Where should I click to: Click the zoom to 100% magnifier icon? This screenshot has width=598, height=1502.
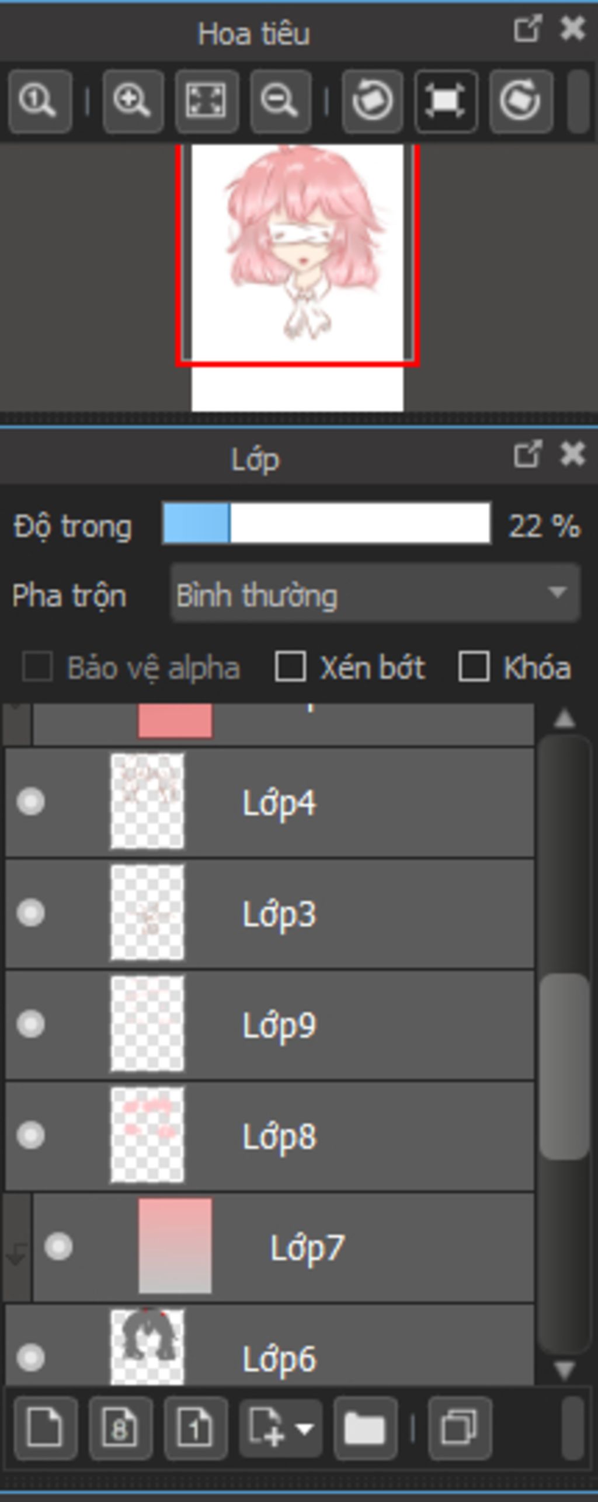click(40, 101)
